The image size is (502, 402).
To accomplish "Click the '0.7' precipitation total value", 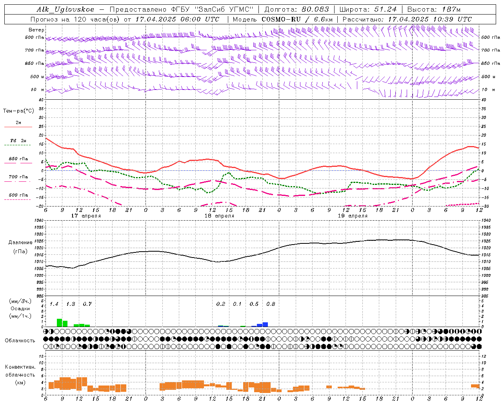I will (x=87, y=304).
